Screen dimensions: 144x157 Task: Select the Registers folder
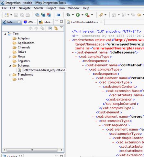pyautogui.click(x=21, y=61)
